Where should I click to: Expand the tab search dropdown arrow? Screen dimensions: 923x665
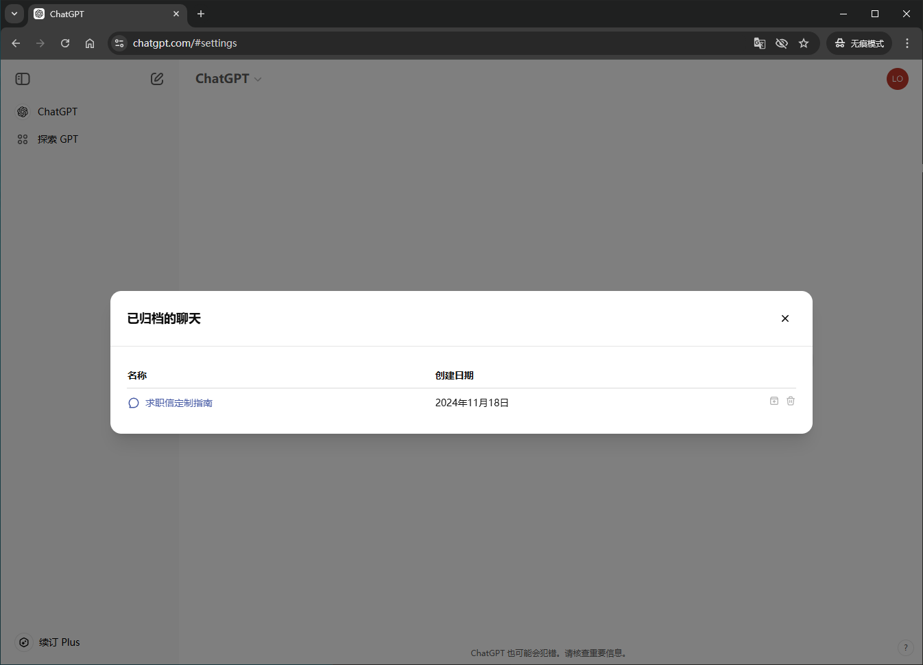point(14,14)
